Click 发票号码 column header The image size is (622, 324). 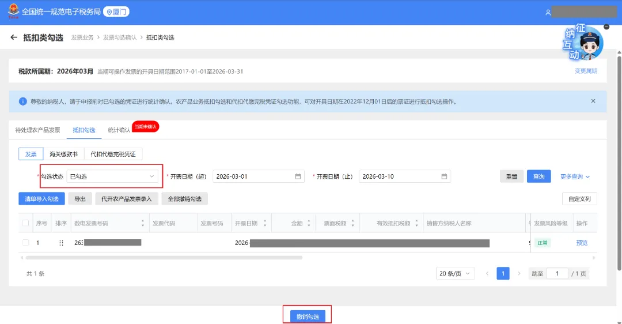(x=211, y=223)
